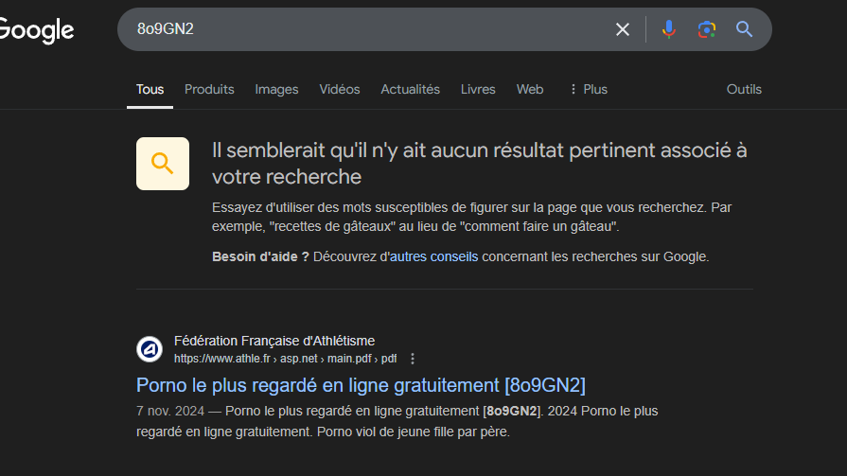
Task: Click the athle.fr breadcrumb URL
Action: point(285,359)
